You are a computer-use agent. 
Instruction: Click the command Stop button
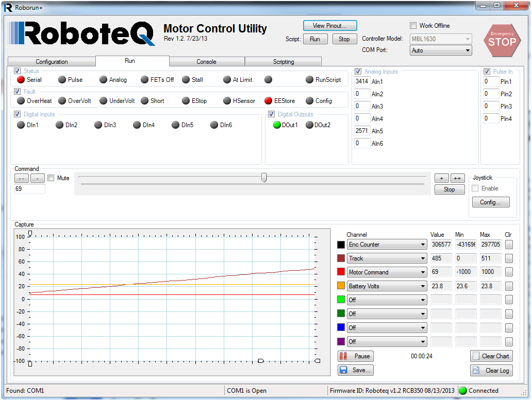tap(450, 189)
